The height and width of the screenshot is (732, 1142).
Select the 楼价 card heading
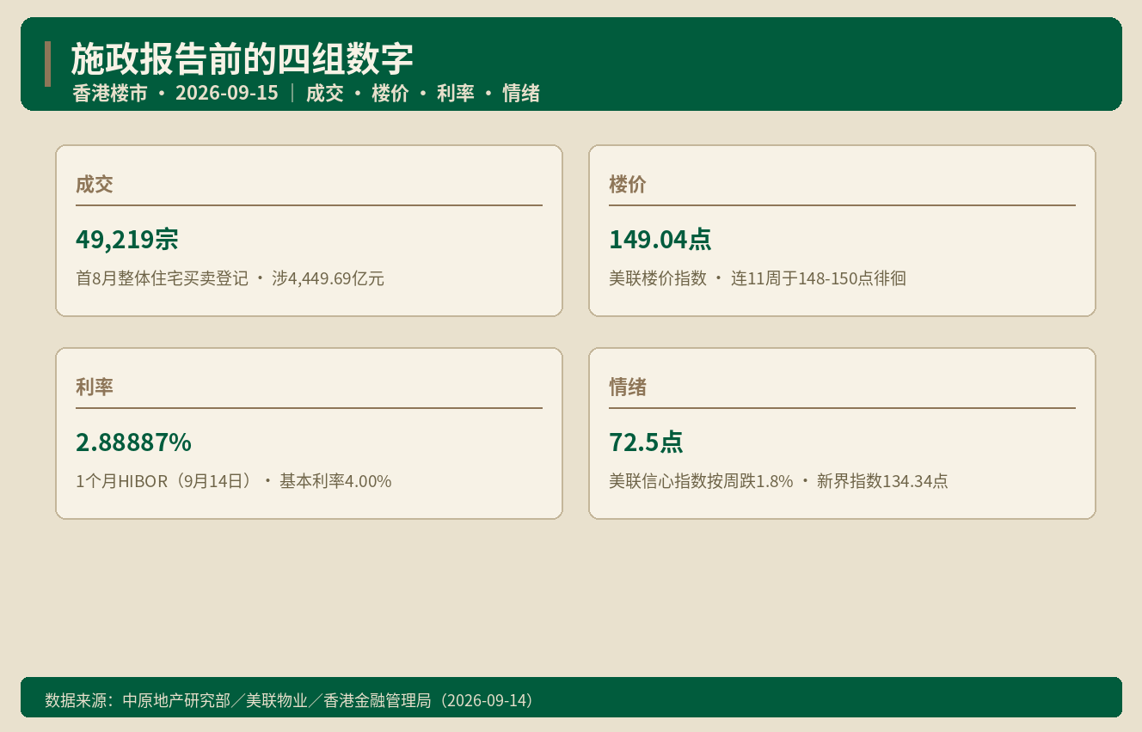(x=628, y=184)
